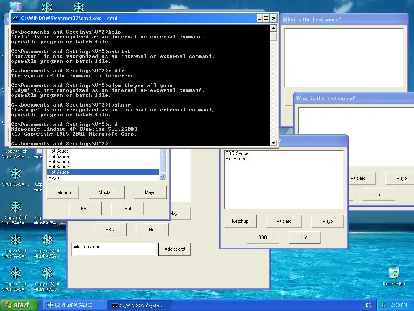Click the astolfo brained text field

(x=113, y=249)
